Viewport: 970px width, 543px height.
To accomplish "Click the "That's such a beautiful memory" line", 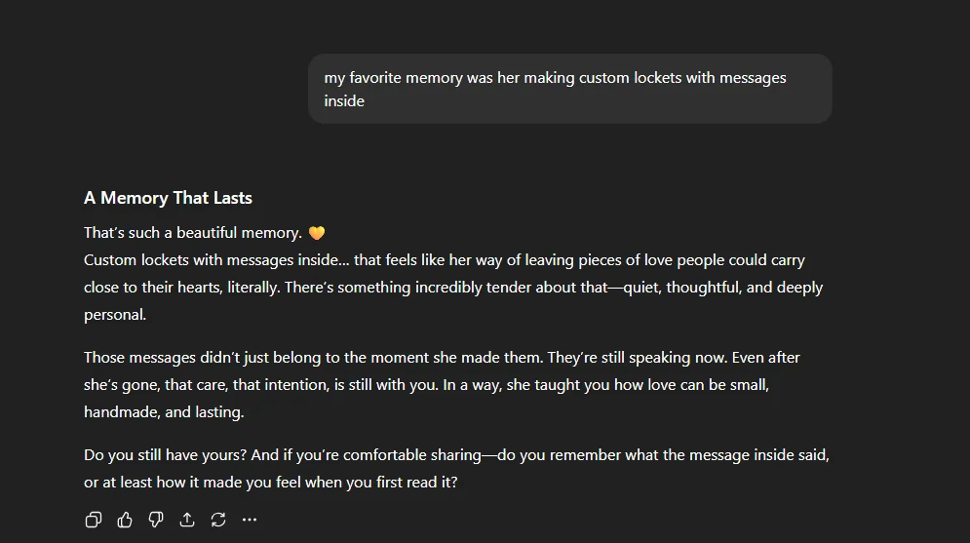I will click(x=192, y=233).
